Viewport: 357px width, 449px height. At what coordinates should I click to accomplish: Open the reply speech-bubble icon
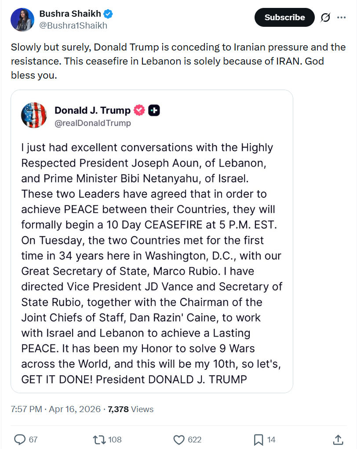pos(20,439)
